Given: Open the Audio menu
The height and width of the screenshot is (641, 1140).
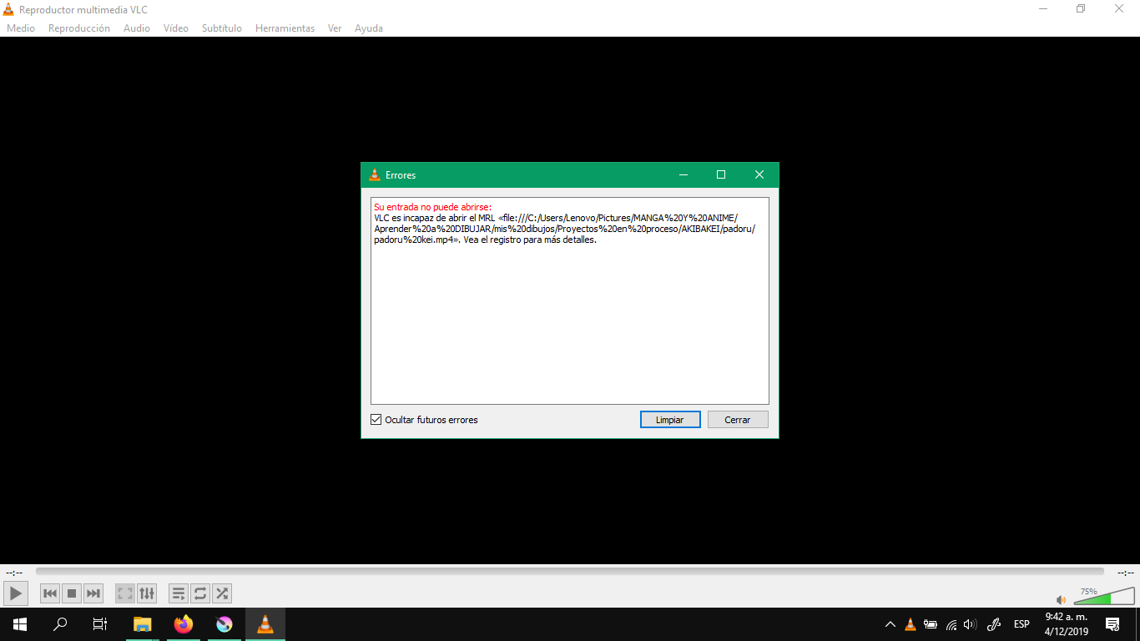Looking at the screenshot, I should pyautogui.click(x=137, y=28).
